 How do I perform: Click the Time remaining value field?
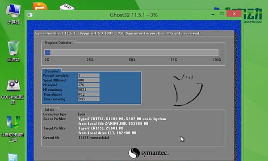click(88, 99)
